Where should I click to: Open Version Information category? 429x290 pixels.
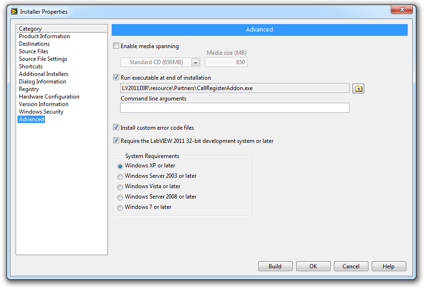click(x=44, y=105)
